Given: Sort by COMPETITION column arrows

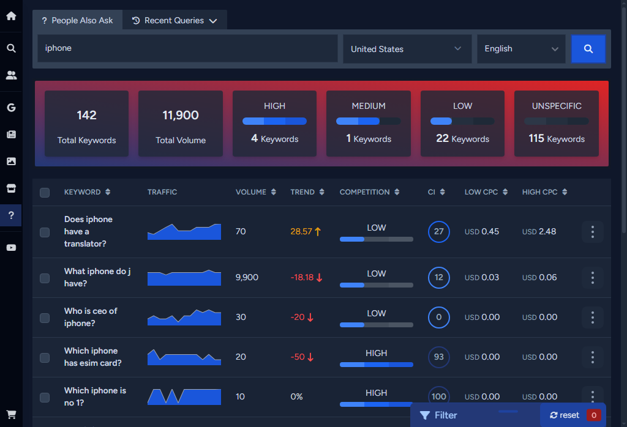Looking at the screenshot, I should pos(397,192).
